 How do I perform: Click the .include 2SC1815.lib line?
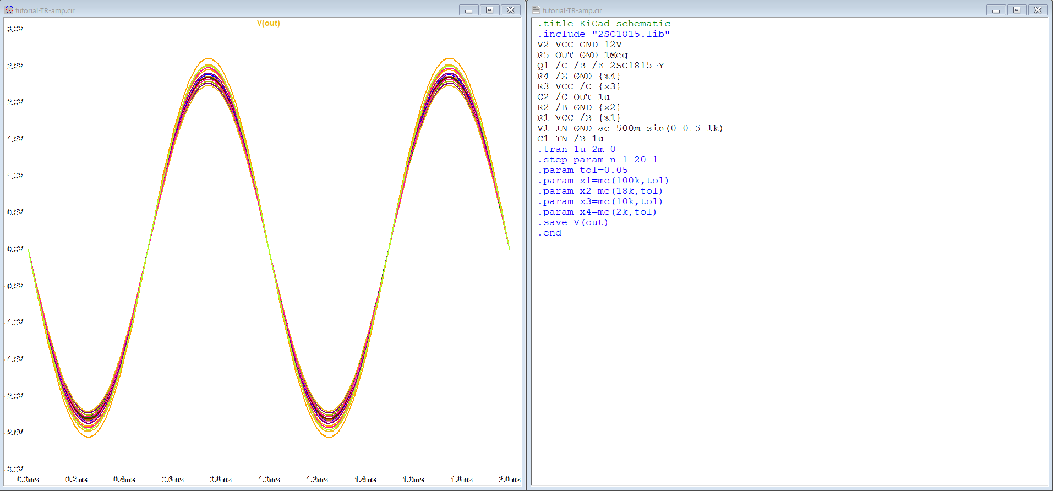604,34
